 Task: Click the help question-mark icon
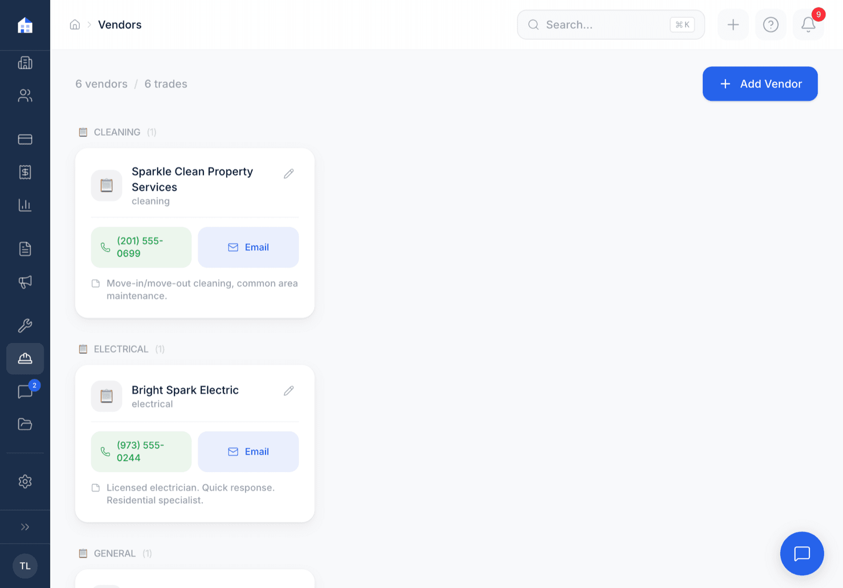tap(770, 25)
